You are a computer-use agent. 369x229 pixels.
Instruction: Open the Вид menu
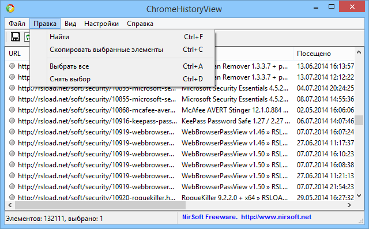point(70,24)
